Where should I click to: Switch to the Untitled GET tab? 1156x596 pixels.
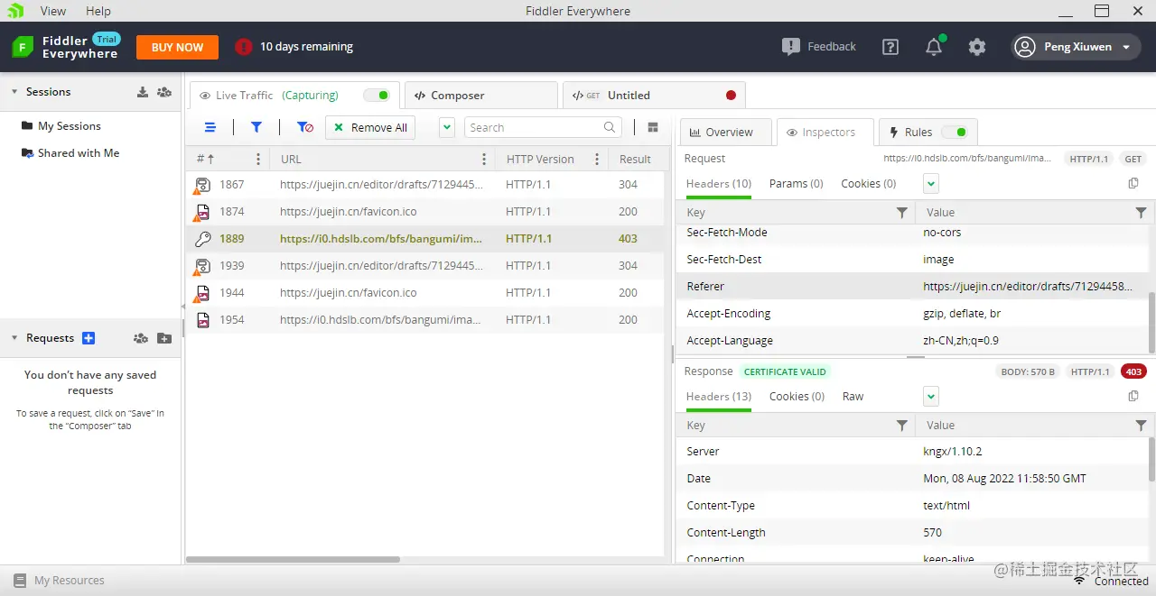(x=654, y=96)
